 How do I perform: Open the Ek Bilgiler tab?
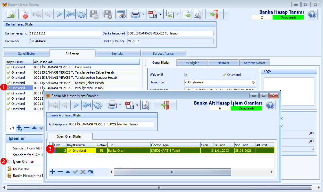pyautogui.click(x=192, y=63)
